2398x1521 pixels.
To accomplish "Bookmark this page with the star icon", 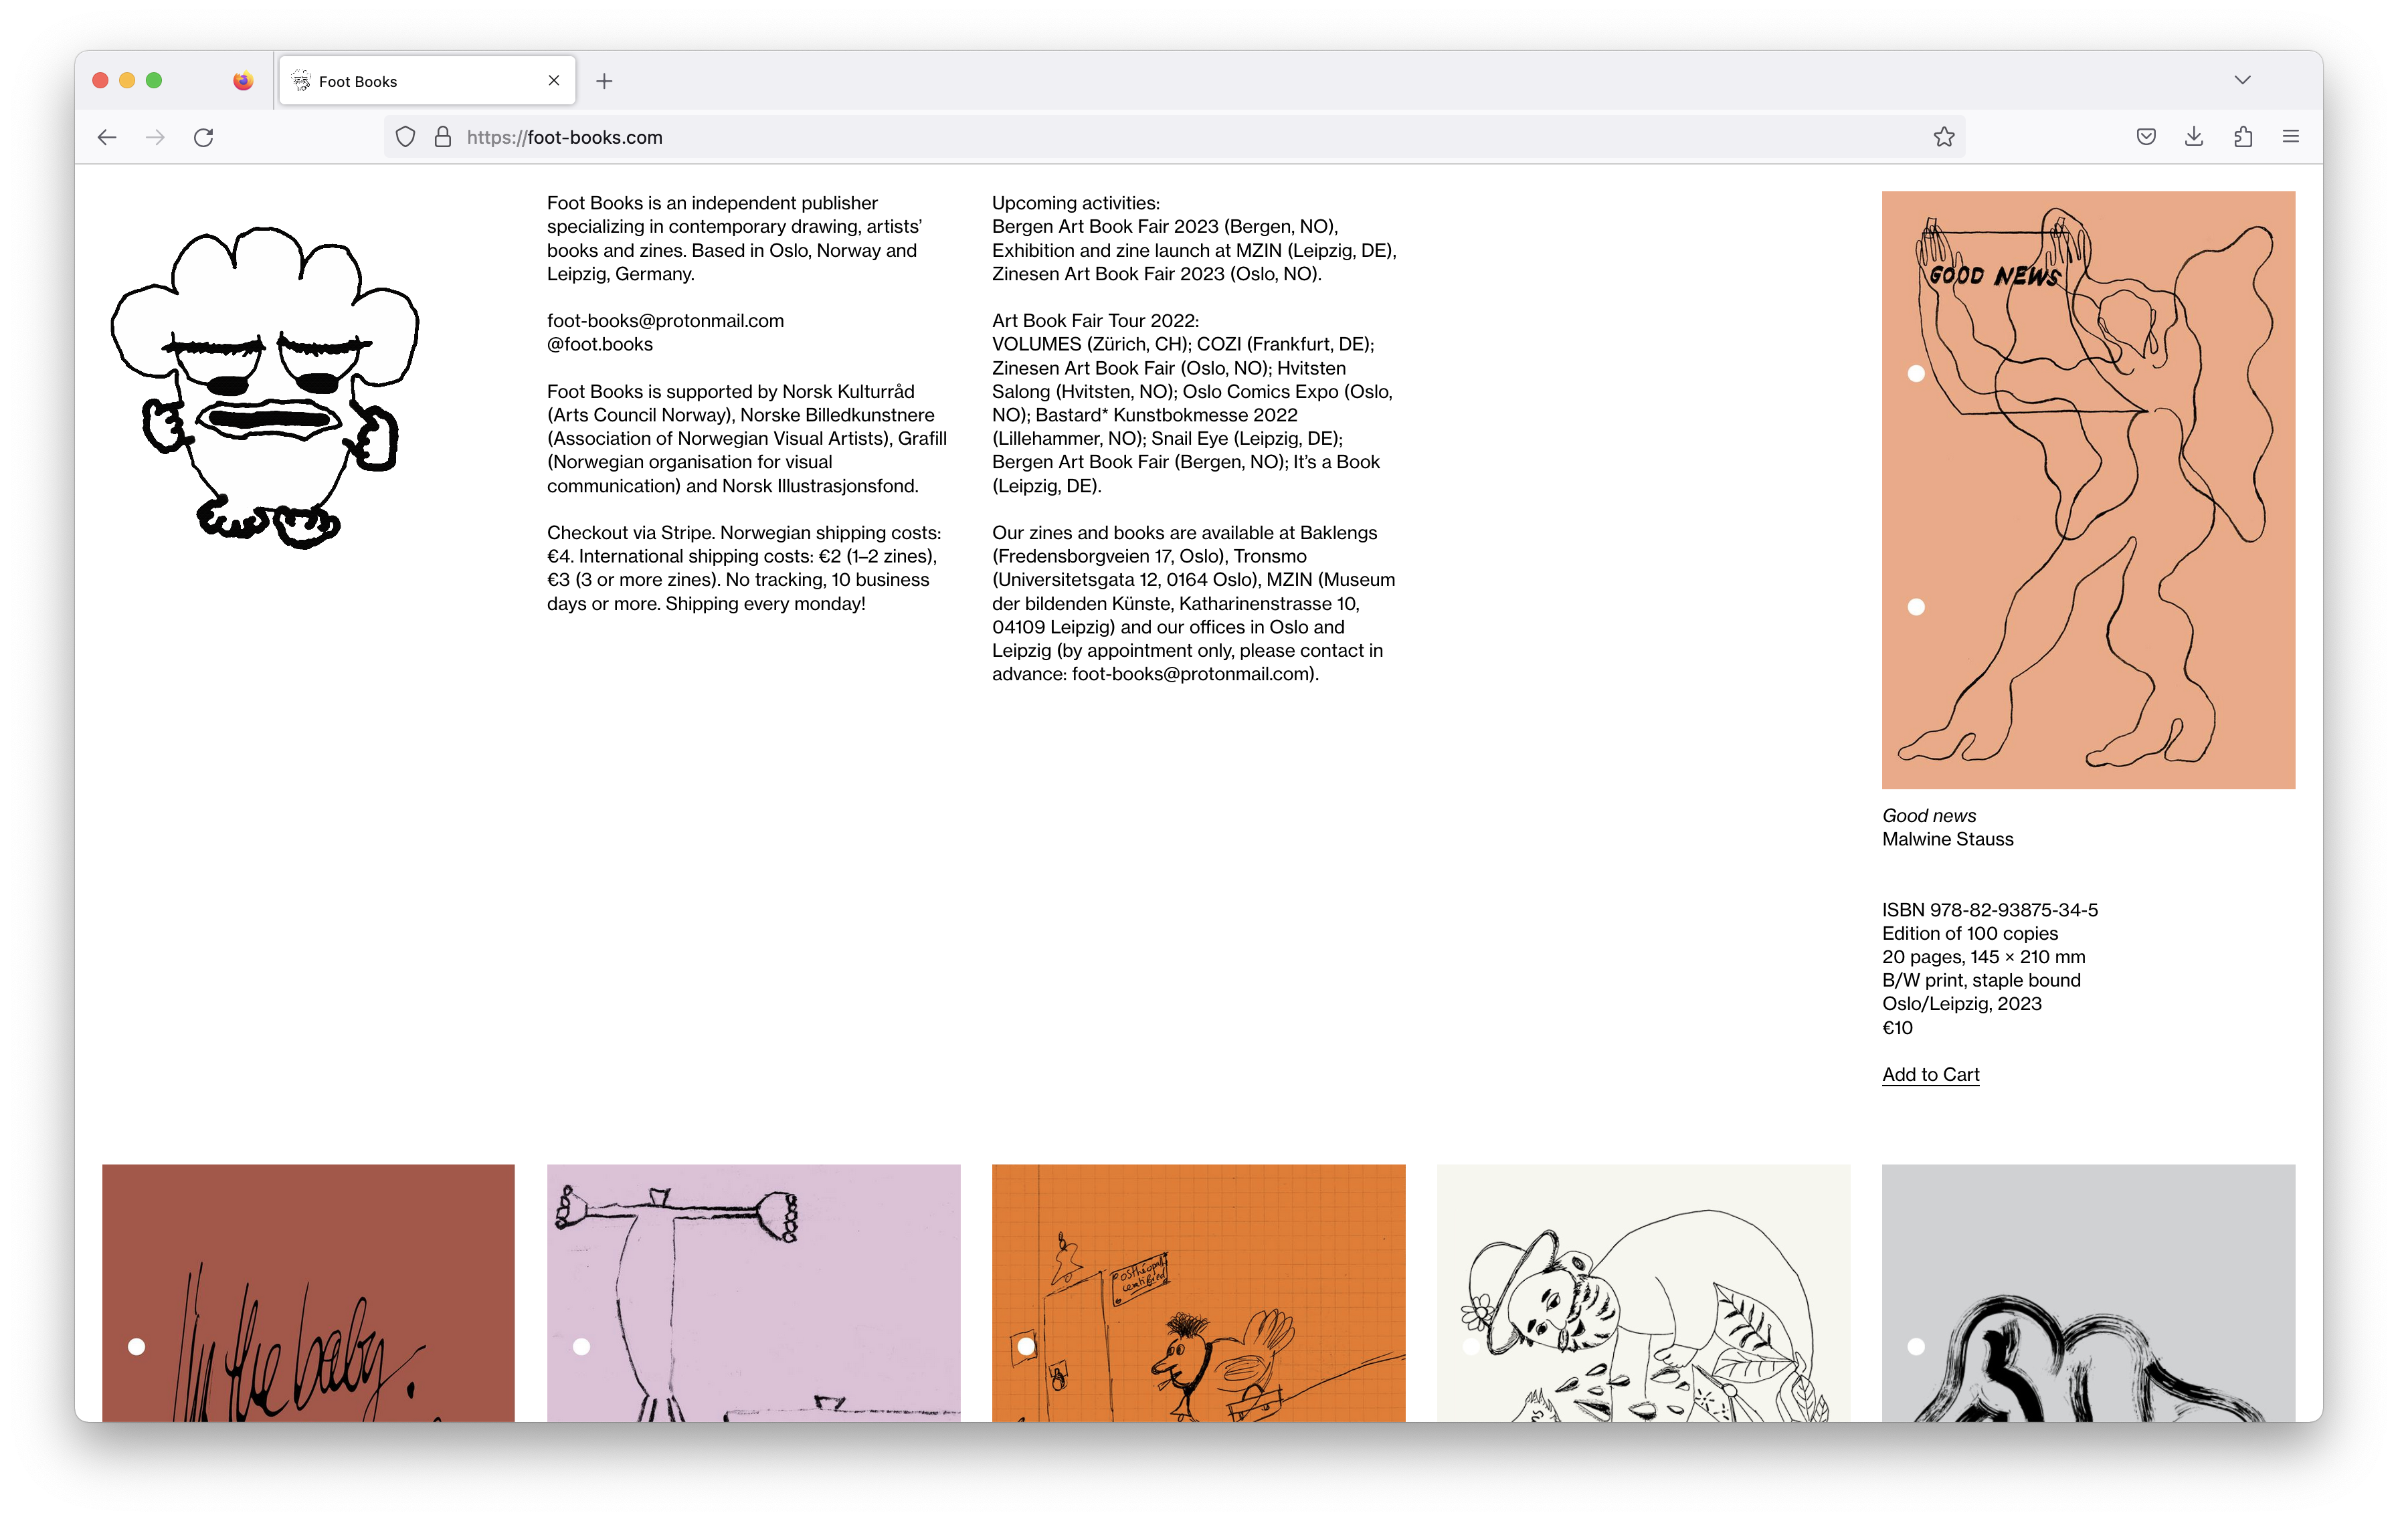I will (1944, 137).
